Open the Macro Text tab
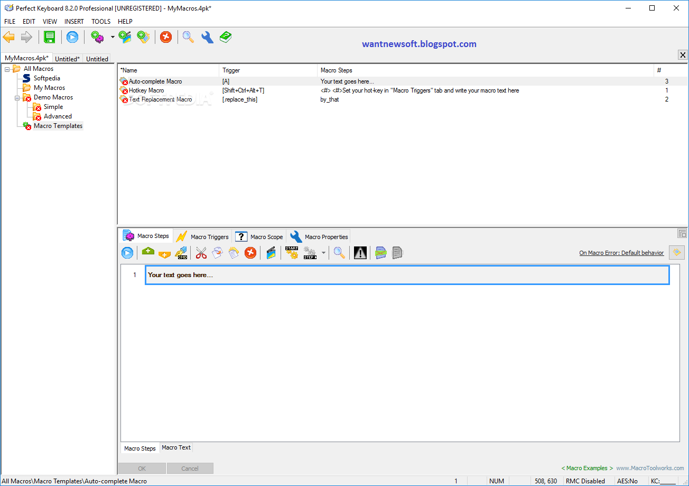The height and width of the screenshot is (486, 689). point(176,447)
